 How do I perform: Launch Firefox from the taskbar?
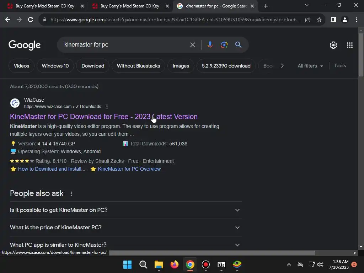pos(175,264)
